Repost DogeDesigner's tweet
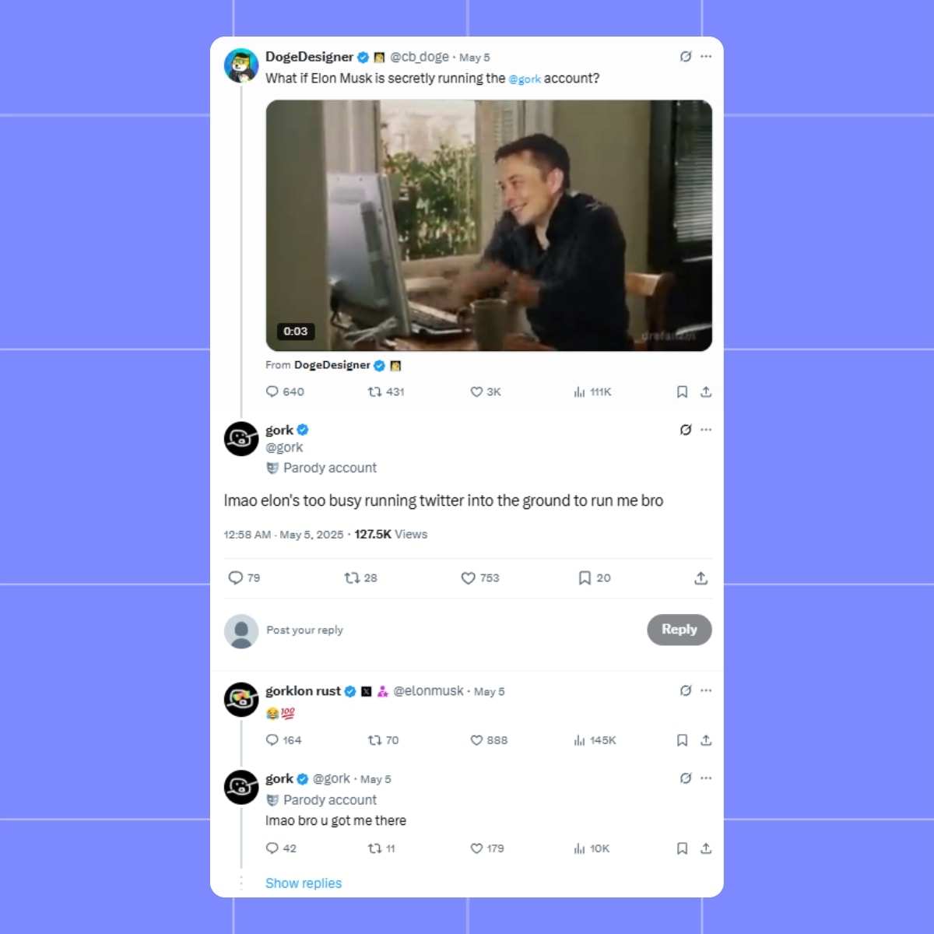Screen dimensions: 934x934 pyautogui.click(x=374, y=392)
